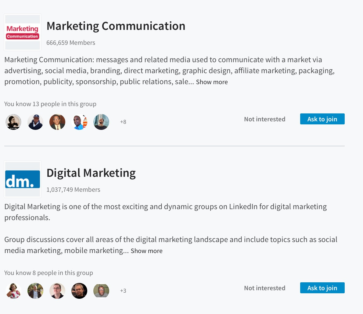
Task: Expand Digital Marketing description with Show more
Action: pos(146,251)
